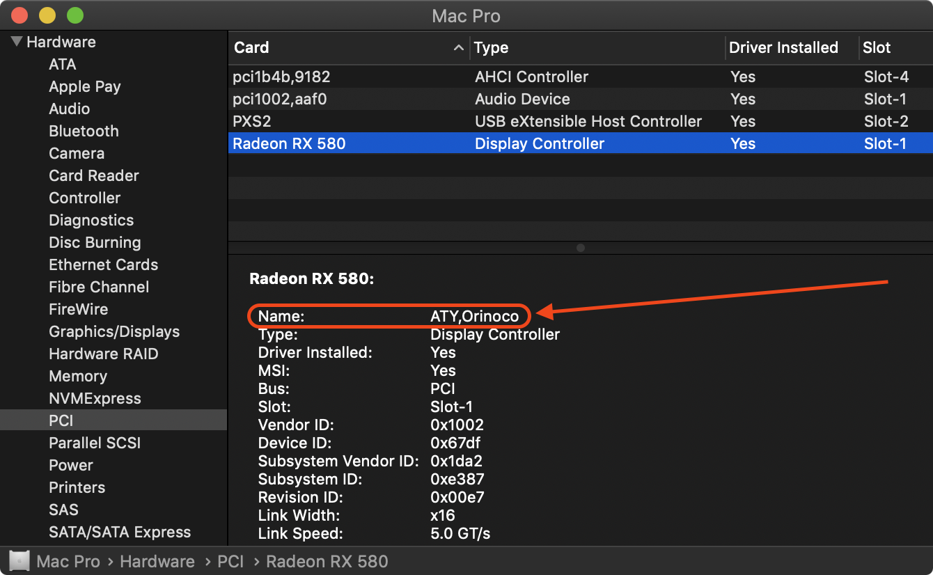Sort by the Card column header
Viewport: 933px width, 575px height.
(x=251, y=47)
